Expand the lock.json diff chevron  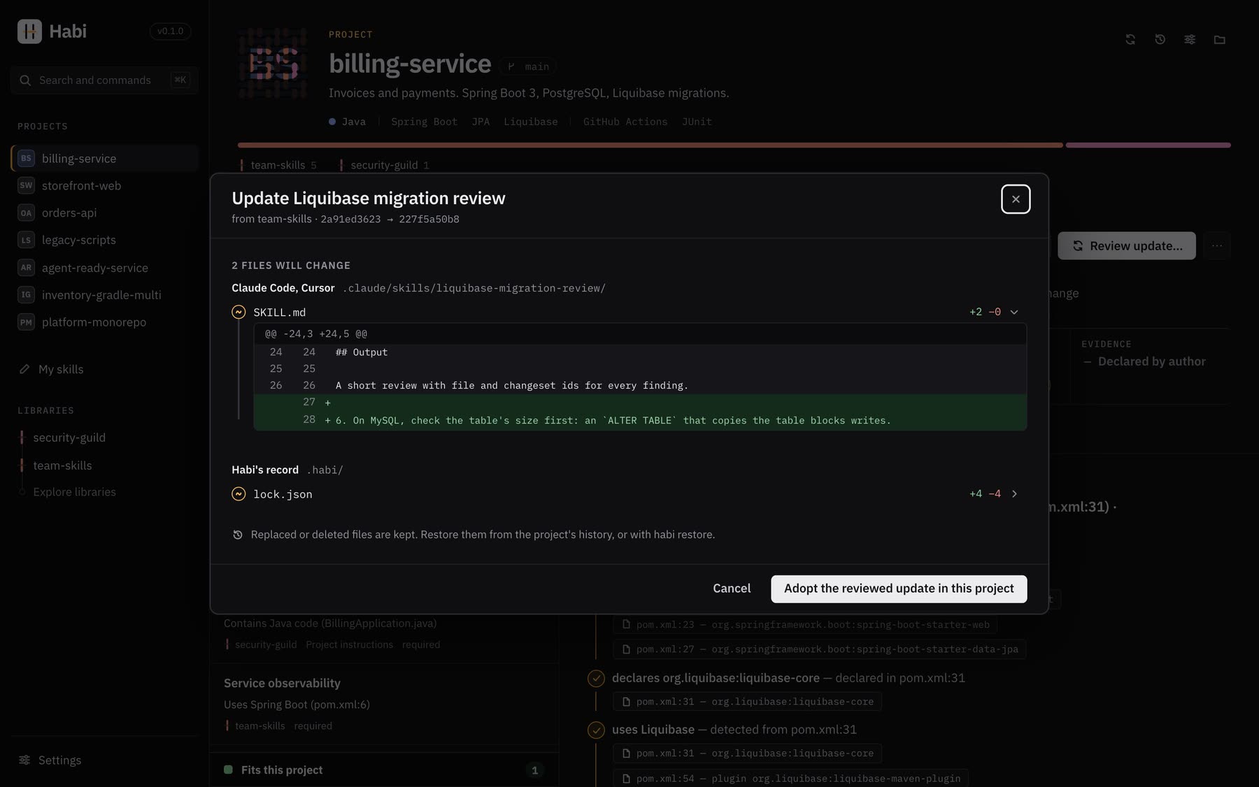1014,494
